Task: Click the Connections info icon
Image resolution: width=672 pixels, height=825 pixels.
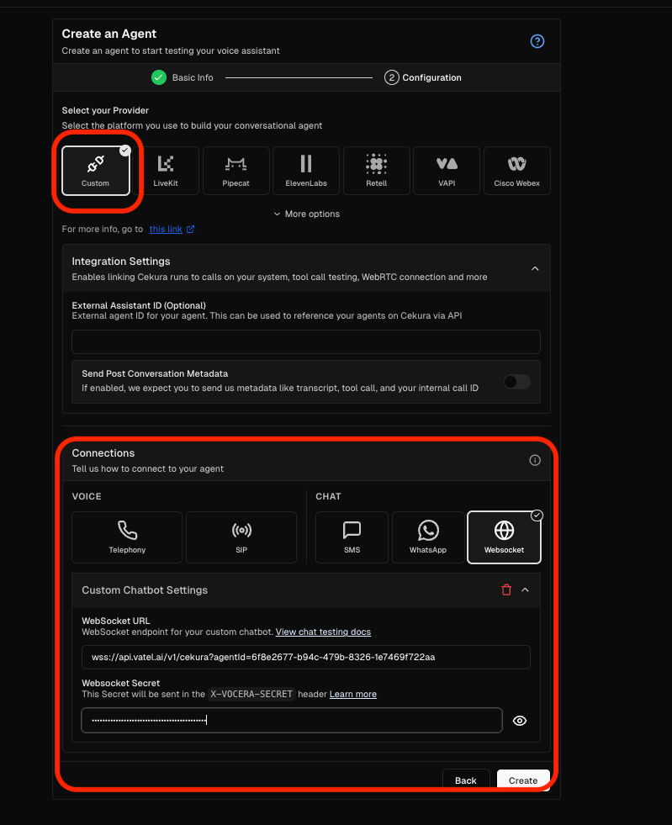Action: pyautogui.click(x=535, y=460)
